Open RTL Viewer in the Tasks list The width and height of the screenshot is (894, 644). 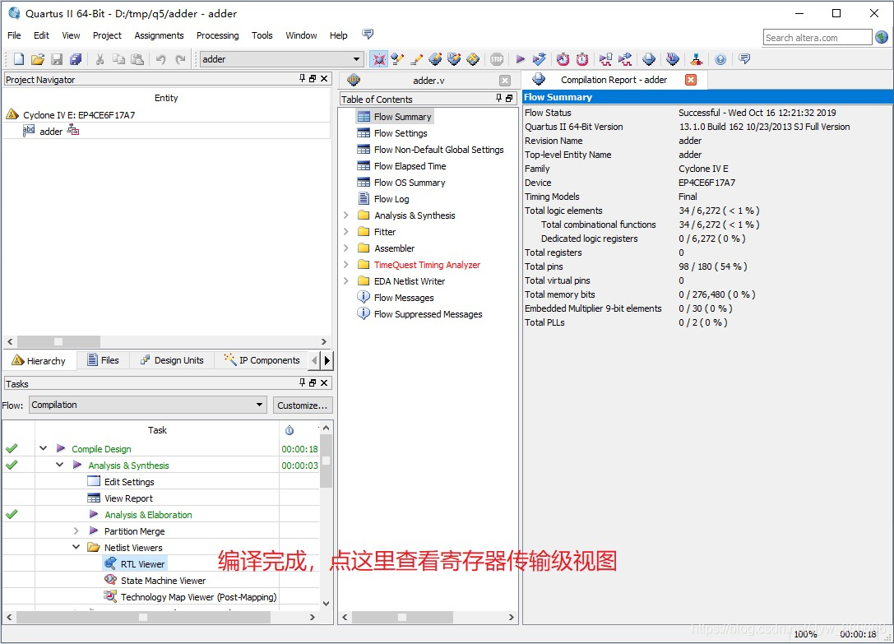click(142, 563)
